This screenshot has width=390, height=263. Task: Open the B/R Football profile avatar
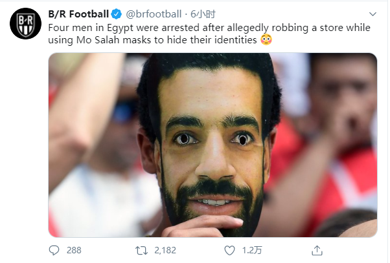click(x=25, y=25)
